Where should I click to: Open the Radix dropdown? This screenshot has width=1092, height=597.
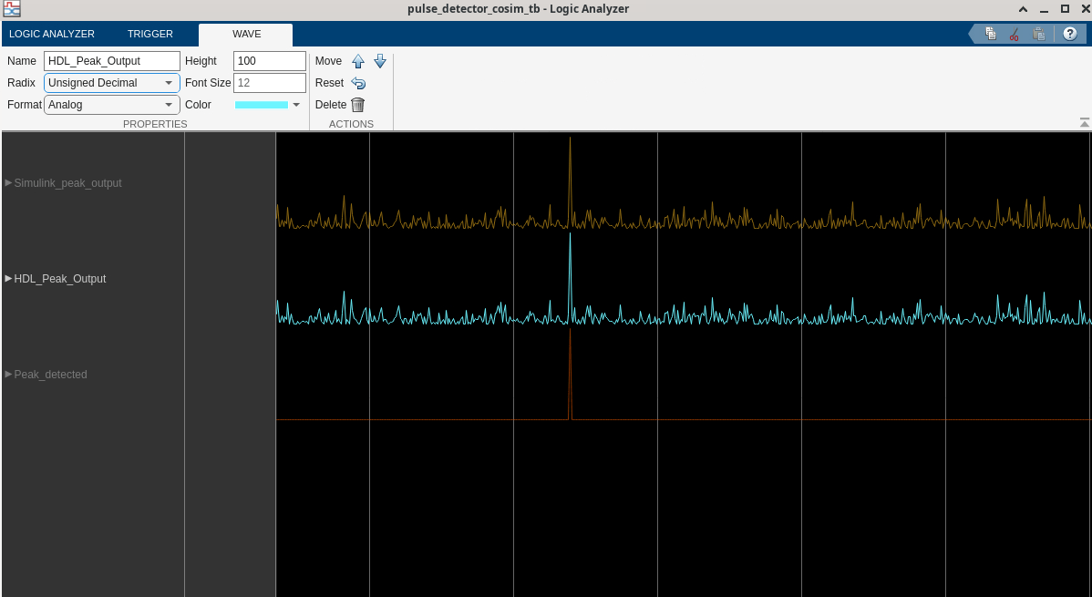pos(111,83)
